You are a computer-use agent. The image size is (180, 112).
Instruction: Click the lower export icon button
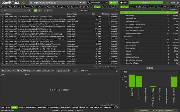[75, 71]
